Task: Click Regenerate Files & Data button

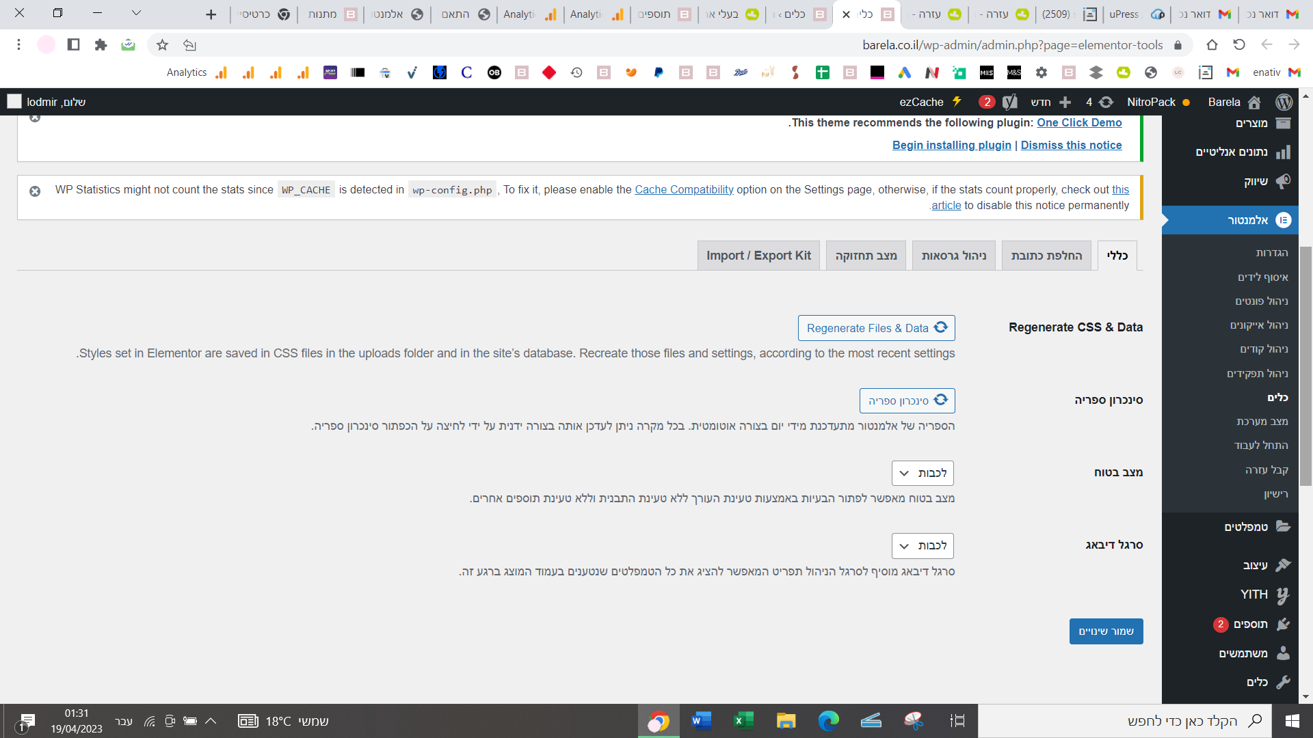Action: pos(876,328)
